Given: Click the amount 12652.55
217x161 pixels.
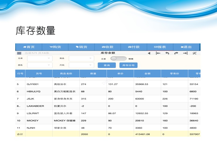Looking at the screenshot, I should point(142,113).
